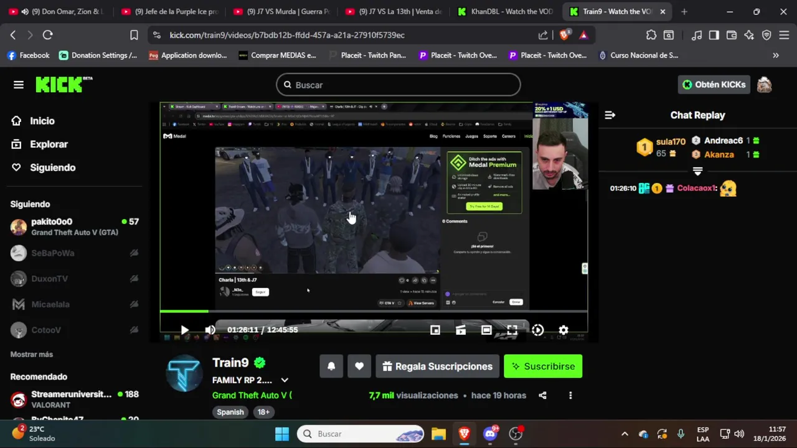Expand the stream title chevron
The width and height of the screenshot is (797, 448).
pyautogui.click(x=285, y=380)
